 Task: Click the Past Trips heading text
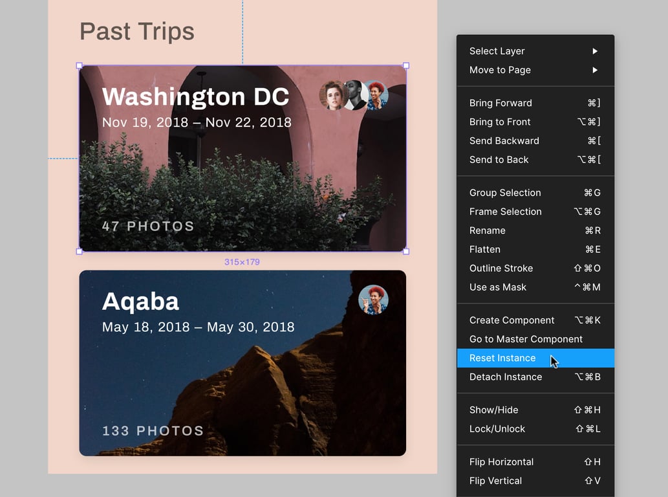coord(136,31)
